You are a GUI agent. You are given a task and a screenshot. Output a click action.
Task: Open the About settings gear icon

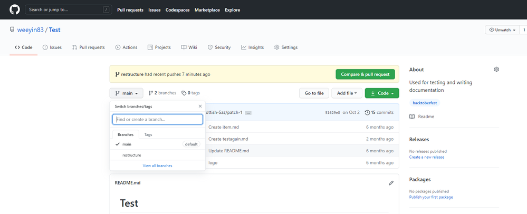point(496,70)
